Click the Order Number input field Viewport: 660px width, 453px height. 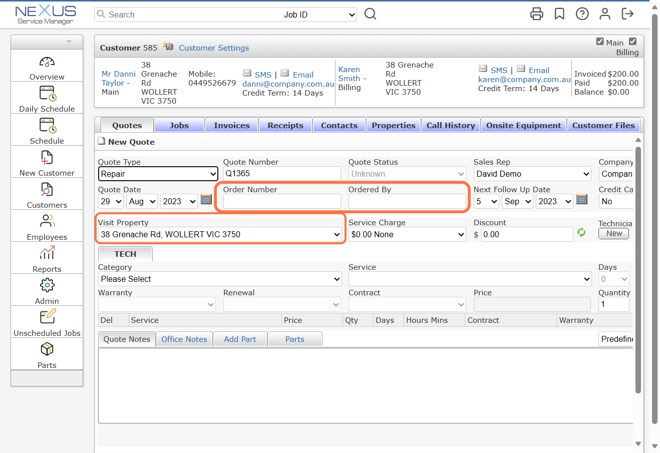click(x=282, y=201)
